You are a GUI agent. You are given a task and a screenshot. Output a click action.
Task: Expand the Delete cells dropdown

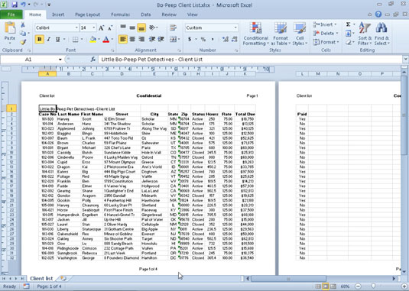click(x=336, y=34)
